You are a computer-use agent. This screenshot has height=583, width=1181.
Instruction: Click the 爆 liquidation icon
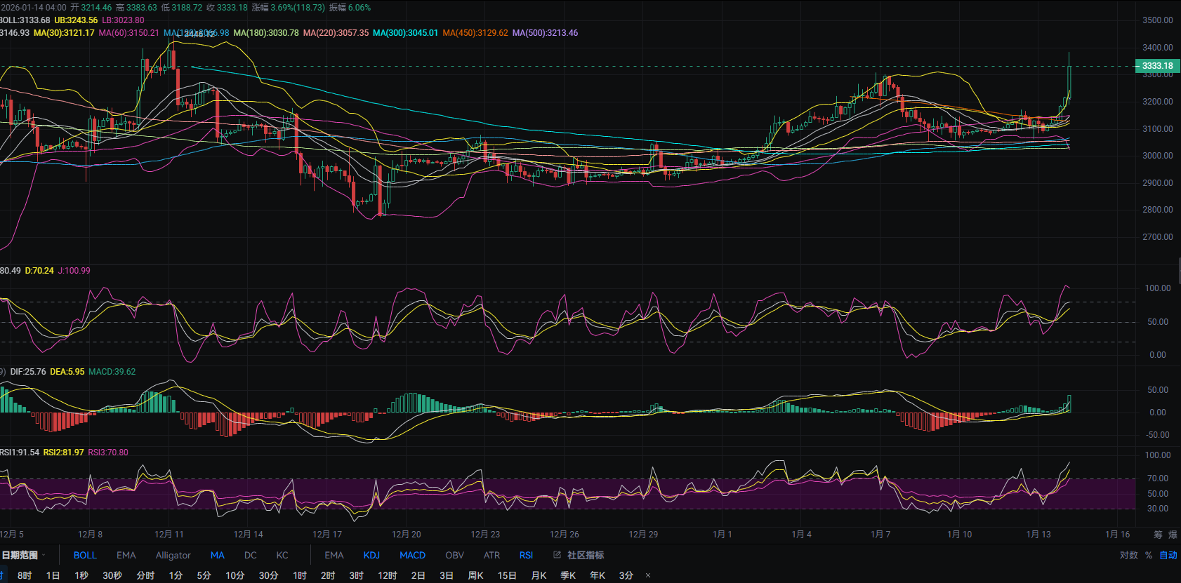pyautogui.click(x=1173, y=535)
